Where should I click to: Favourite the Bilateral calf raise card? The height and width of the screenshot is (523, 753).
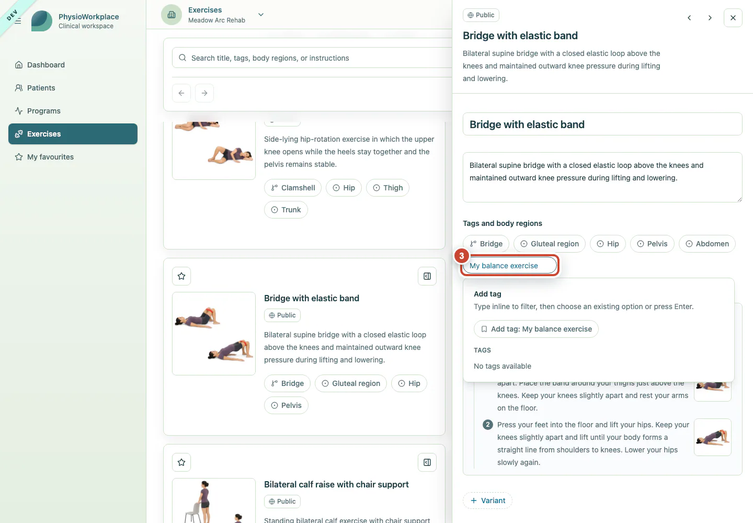click(181, 462)
